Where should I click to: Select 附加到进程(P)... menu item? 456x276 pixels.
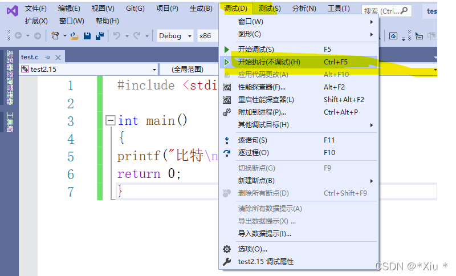[299, 112]
